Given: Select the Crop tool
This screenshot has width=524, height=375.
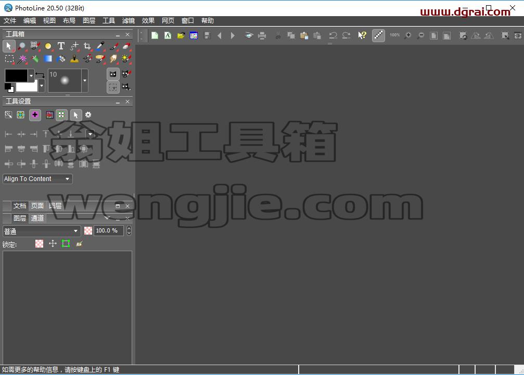Looking at the screenshot, I should (x=87, y=46).
